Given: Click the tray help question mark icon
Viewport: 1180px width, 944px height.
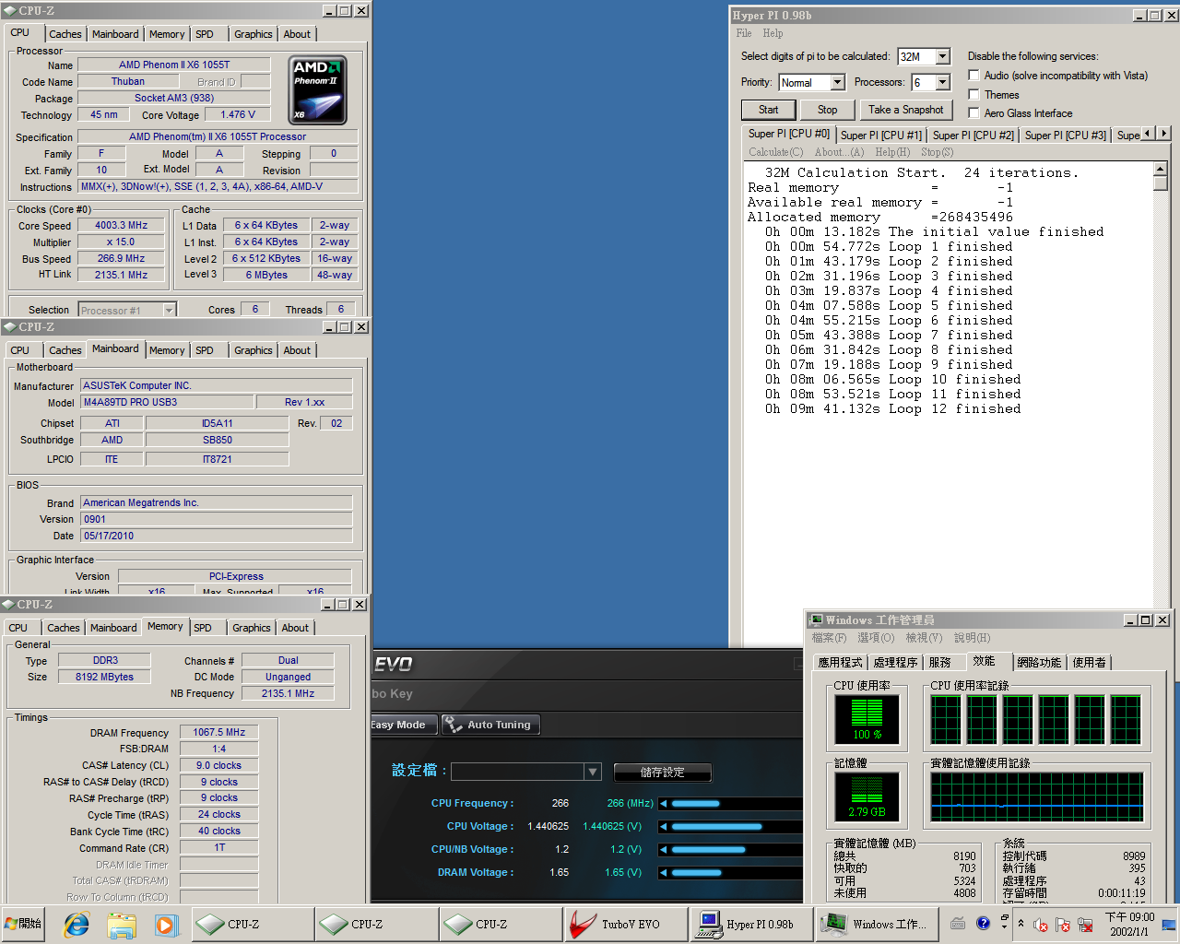Looking at the screenshot, I should click(983, 923).
